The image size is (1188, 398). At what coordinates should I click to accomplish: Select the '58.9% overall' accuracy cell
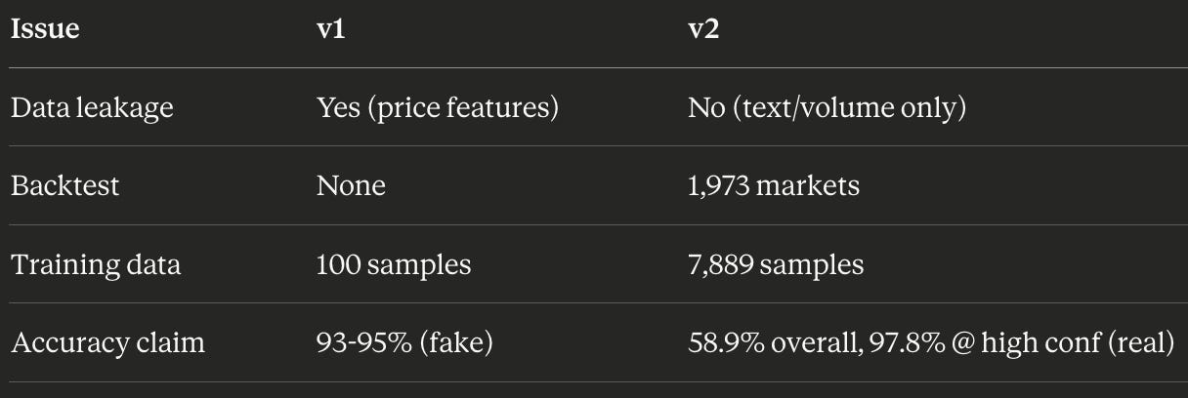(931, 343)
